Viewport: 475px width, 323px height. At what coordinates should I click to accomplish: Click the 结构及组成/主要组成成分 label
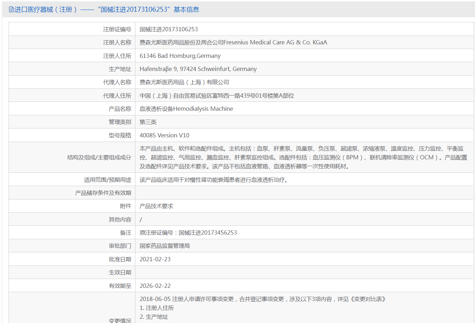tap(99, 157)
